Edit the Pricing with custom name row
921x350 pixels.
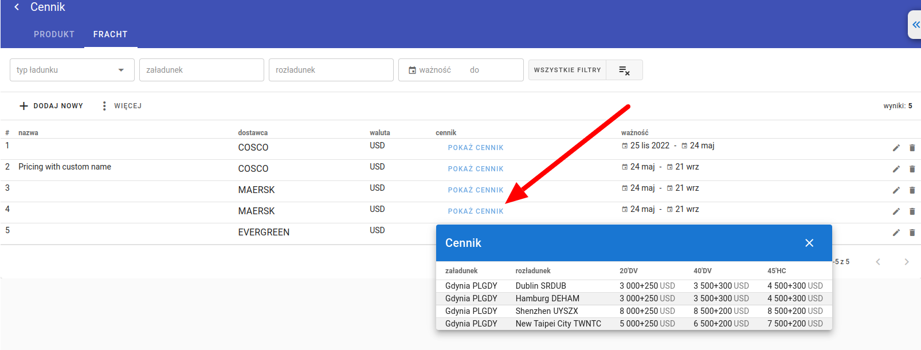coord(896,169)
